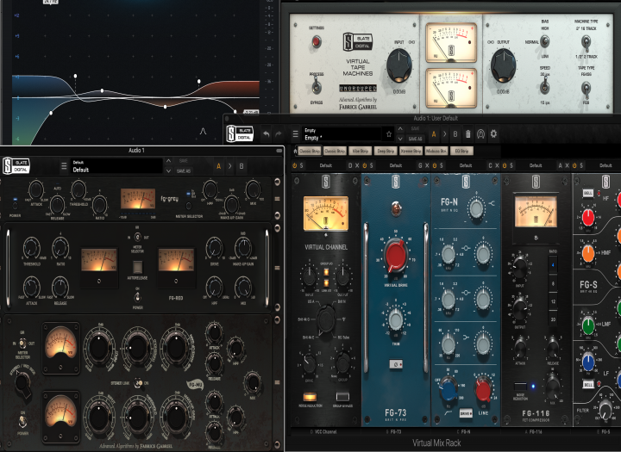Open the Empty preset dropdown in Virtual Mix Rack
Screen dimensions: 621x452
(x=341, y=134)
